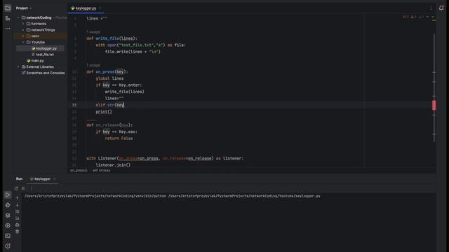The image size is (449, 252).
Task: Open the Notifications bell icon
Action: click(441, 8)
